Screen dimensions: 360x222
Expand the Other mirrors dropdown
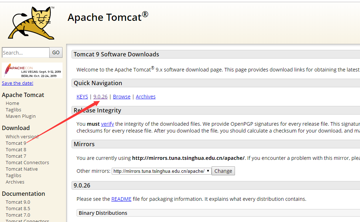[x=161, y=171]
